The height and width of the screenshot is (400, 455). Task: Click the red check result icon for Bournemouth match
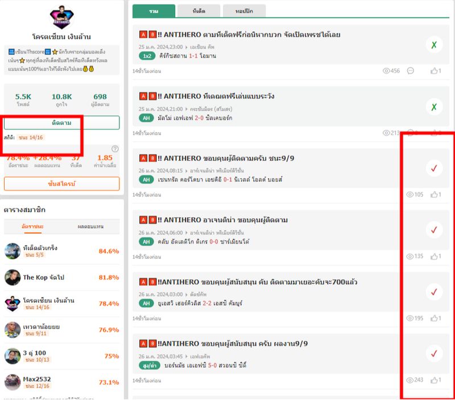click(434, 354)
